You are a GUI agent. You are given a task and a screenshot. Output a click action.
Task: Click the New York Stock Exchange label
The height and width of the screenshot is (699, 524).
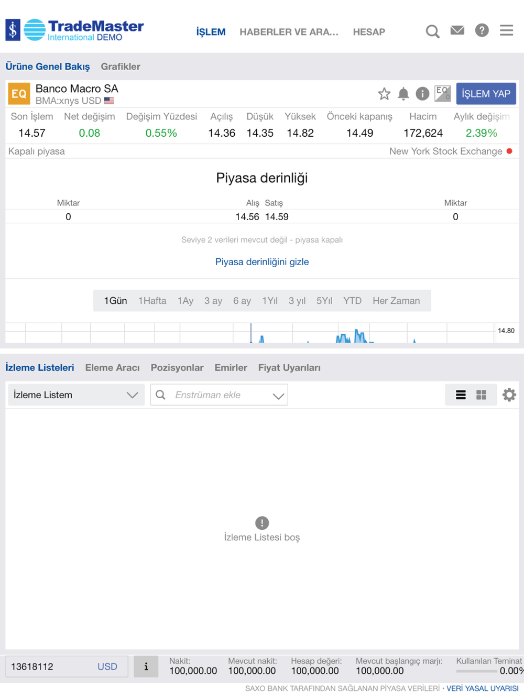(445, 151)
